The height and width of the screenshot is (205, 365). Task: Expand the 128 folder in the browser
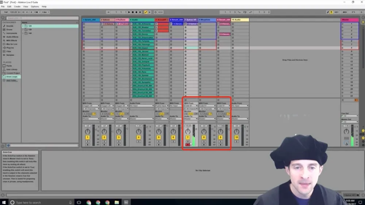23,30
